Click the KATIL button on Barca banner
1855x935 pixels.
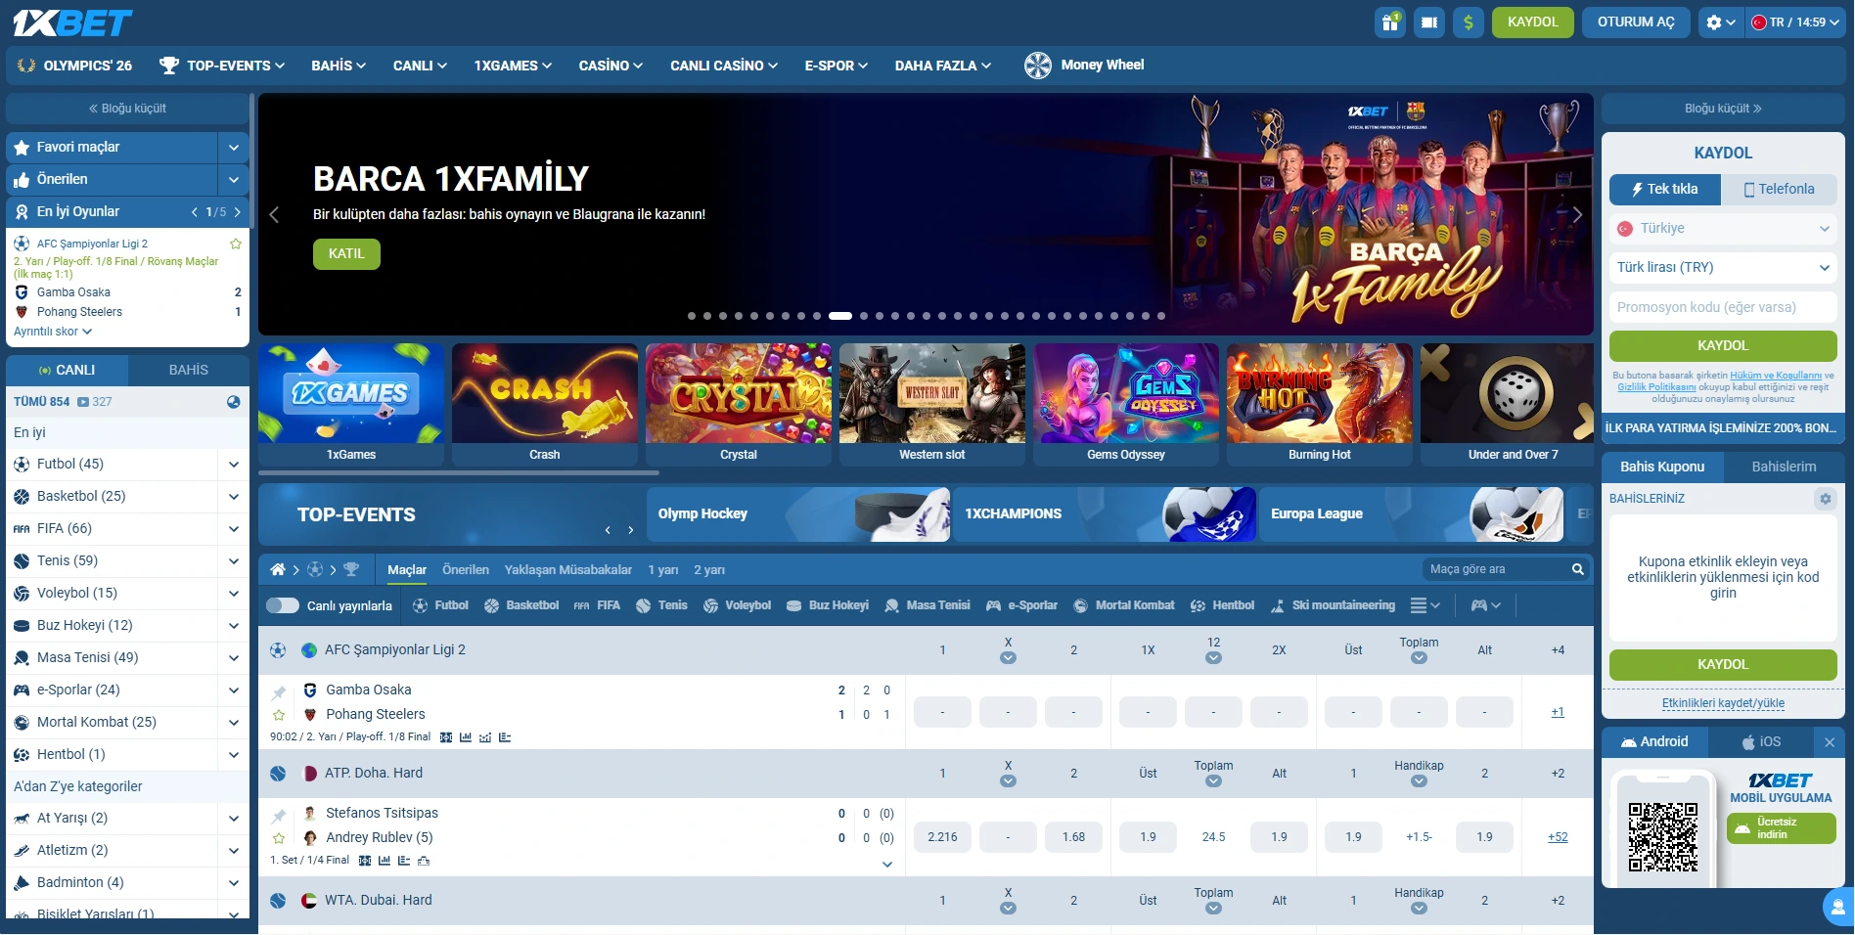click(x=346, y=253)
